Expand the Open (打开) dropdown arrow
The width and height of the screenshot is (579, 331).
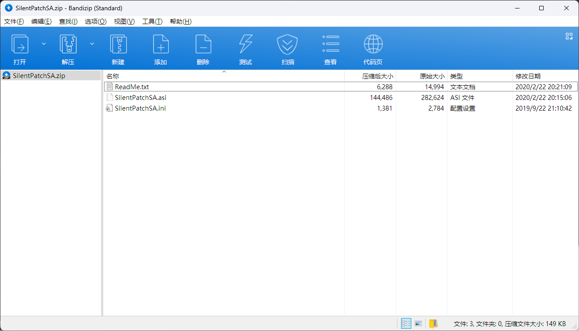44,44
